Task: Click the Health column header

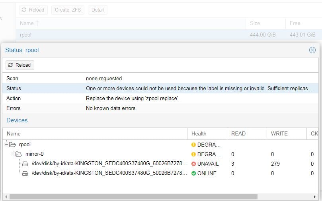Action: (207, 134)
